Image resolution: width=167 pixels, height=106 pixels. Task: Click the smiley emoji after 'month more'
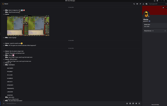click(x=22, y=43)
